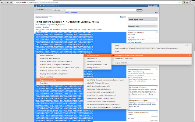Image resolution: width=195 pixels, height=122 pixels.
Task: Click the NCBI logo
Action: tap(38, 6)
